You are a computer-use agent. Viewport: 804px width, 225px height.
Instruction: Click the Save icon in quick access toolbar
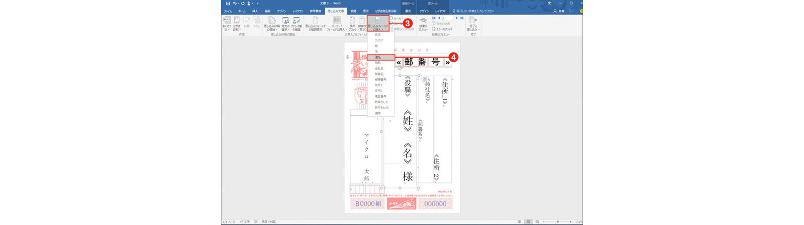tap(228, 3)
